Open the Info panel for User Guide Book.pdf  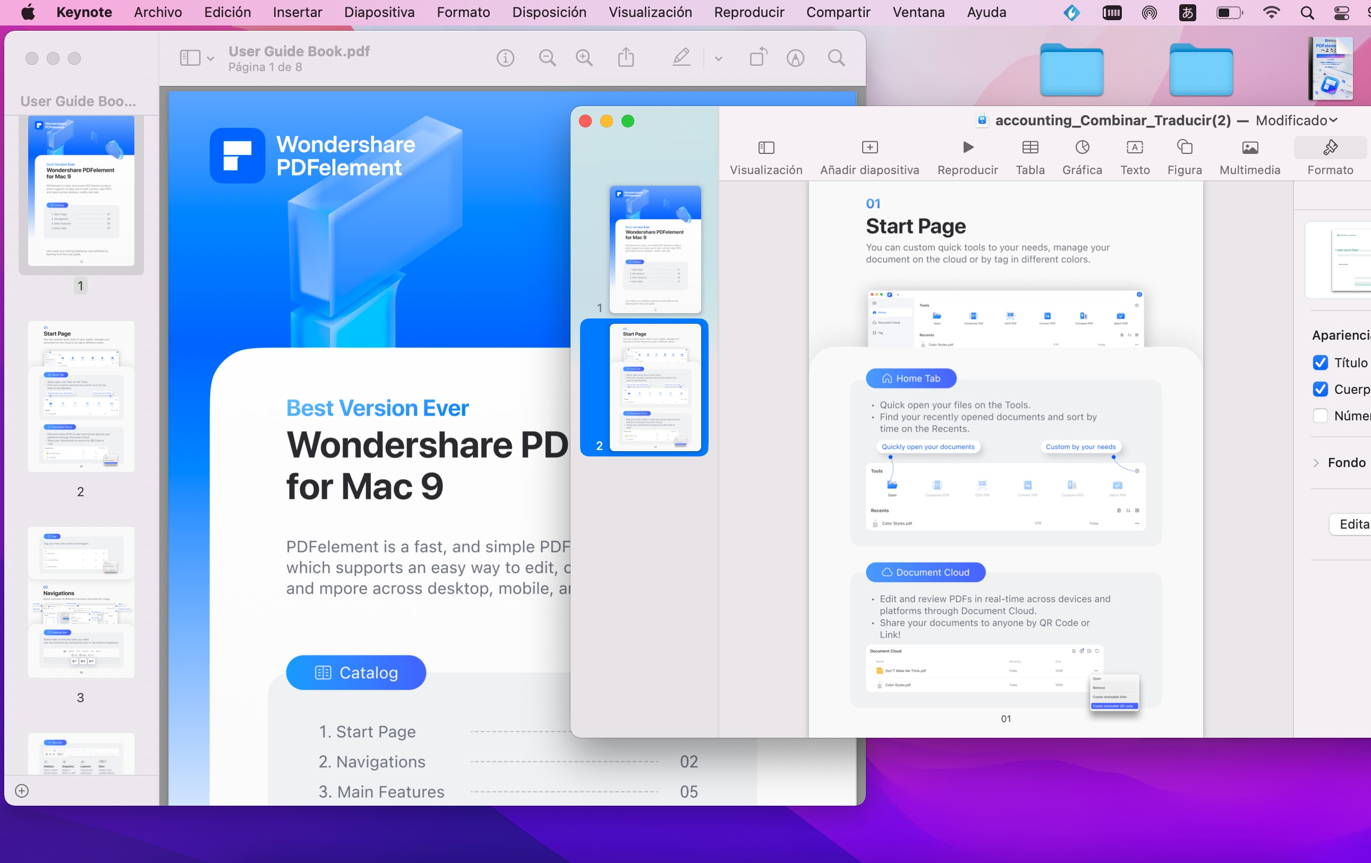click(x=505, y=57)
